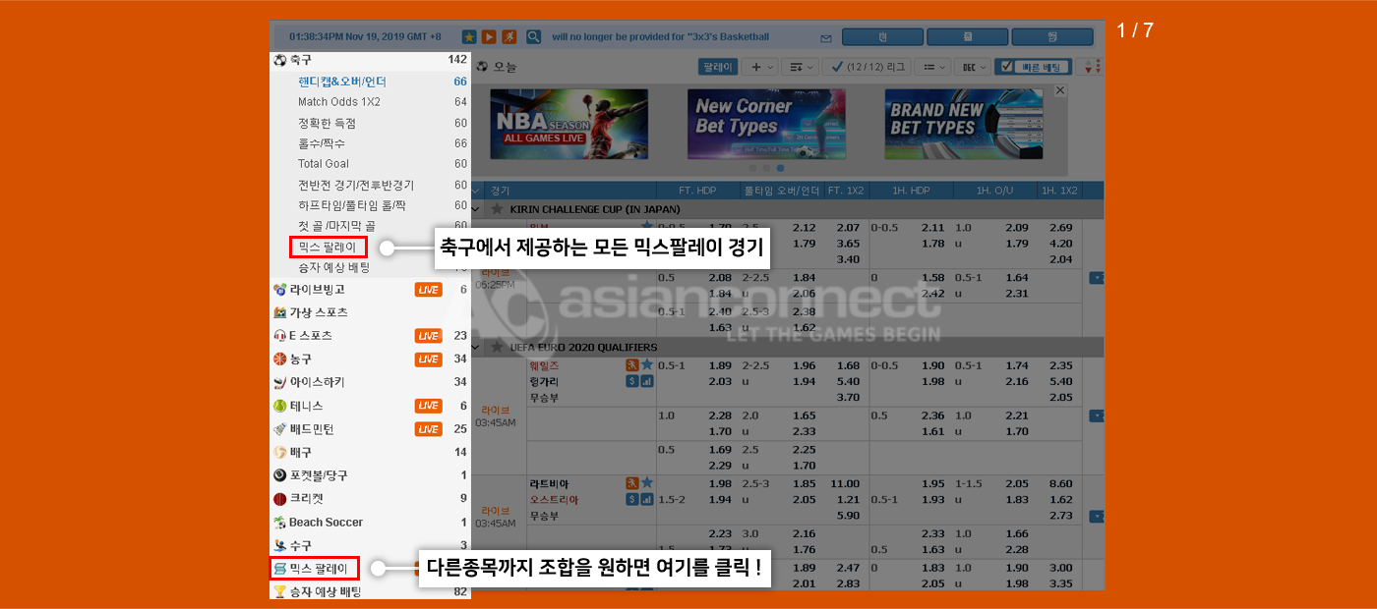
Task: Open the live streaming play icon
Action: pos(489,37)
